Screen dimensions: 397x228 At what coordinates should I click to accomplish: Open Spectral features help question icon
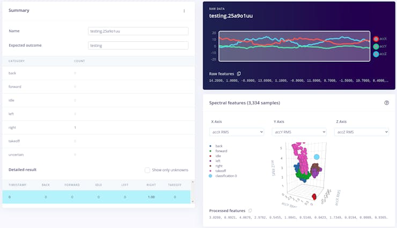pos(386,103)
